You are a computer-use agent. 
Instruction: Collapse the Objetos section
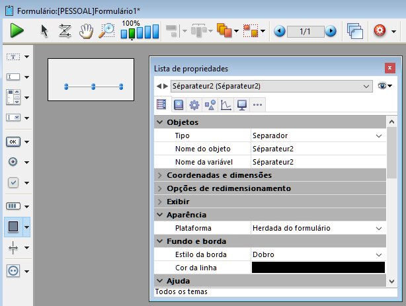click(160, 122)
